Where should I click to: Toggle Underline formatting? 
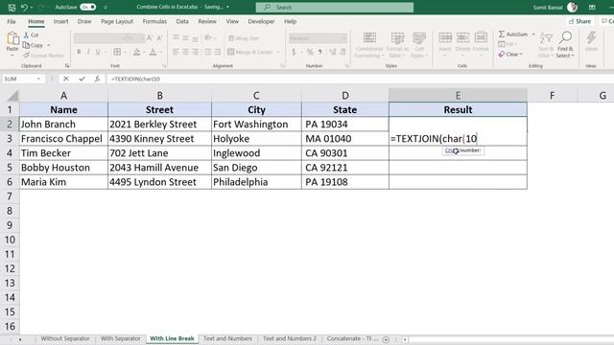pyautogui.click(x=98, y=52)
